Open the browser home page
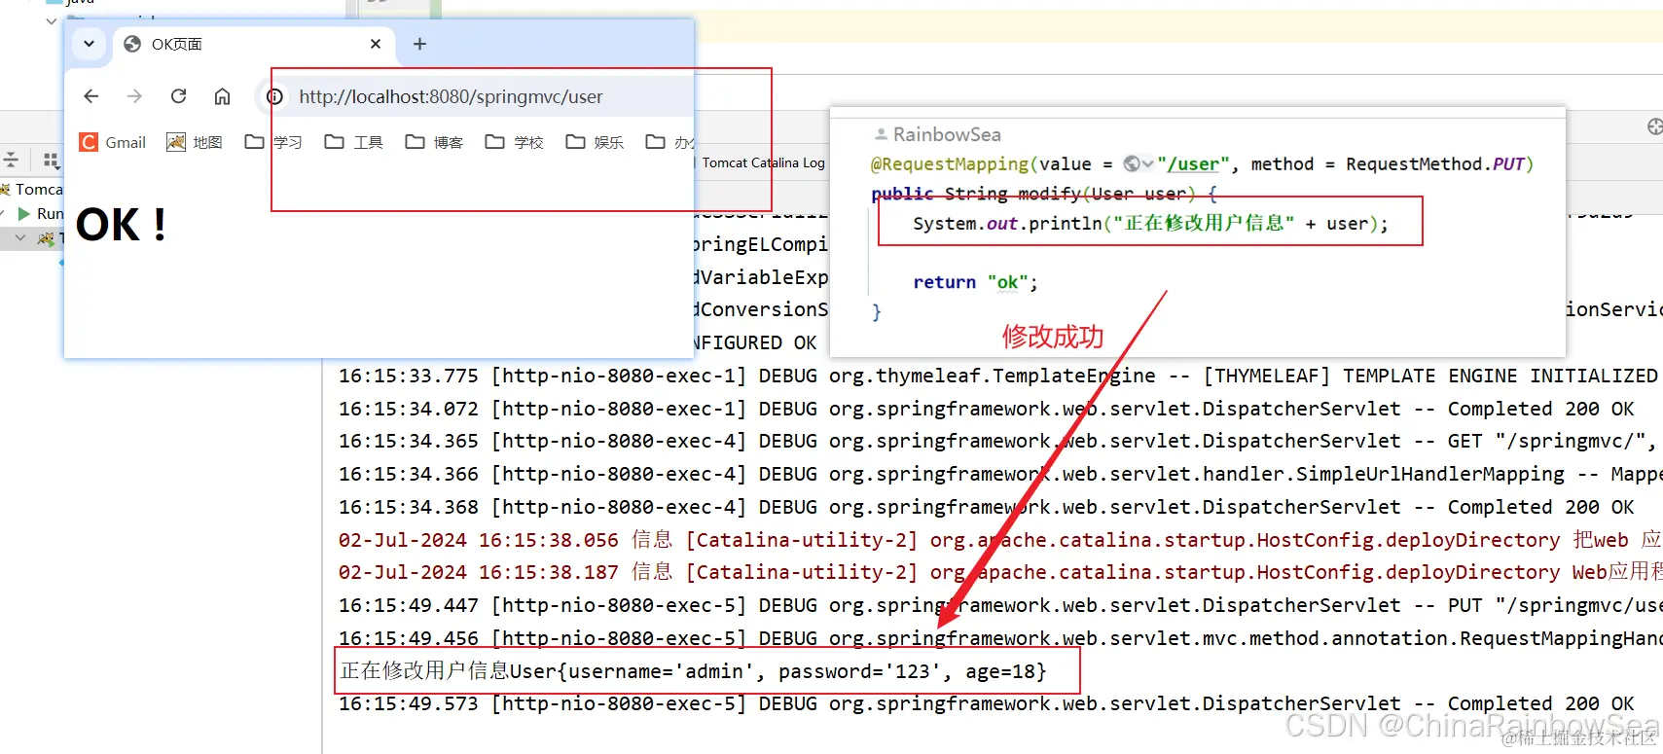This screenshot has height=754, width=1663. click(x=222, y=96)
